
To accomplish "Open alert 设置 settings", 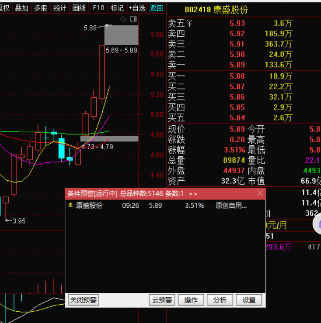I will [249, 300].
